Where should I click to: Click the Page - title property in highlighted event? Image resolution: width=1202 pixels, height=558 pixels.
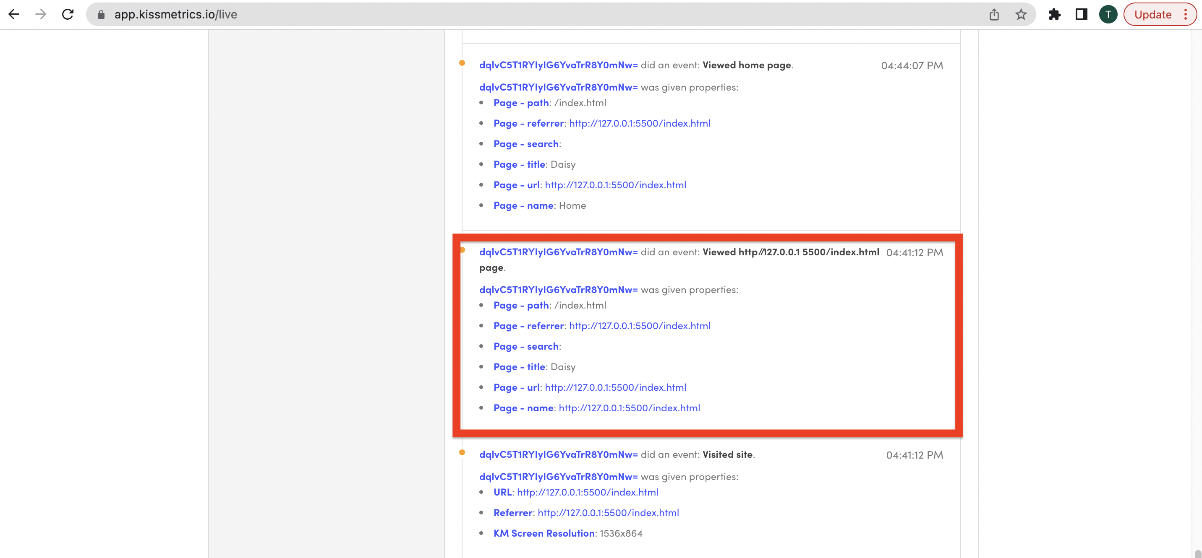click(x=519, y=367)
